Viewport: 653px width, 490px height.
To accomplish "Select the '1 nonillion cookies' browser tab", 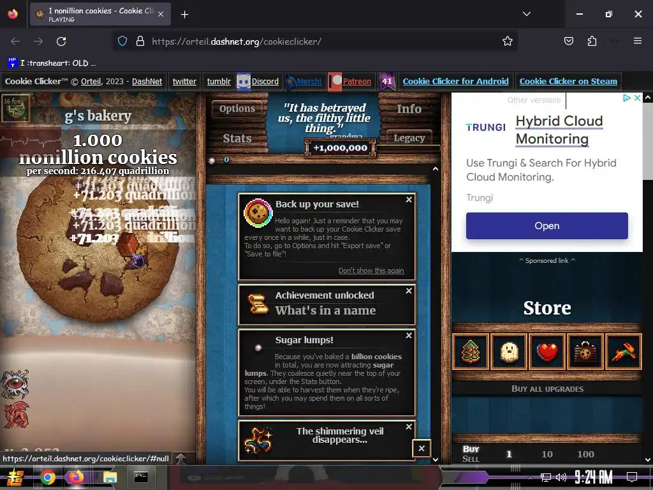I will click(x=100, y=14).
